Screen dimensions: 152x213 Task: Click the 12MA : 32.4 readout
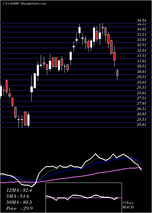(19, 190)
